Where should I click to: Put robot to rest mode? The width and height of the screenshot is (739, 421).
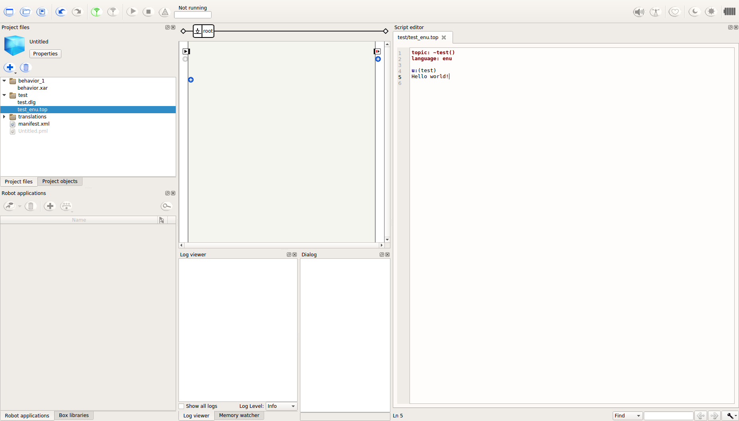(x=694, y=12)
